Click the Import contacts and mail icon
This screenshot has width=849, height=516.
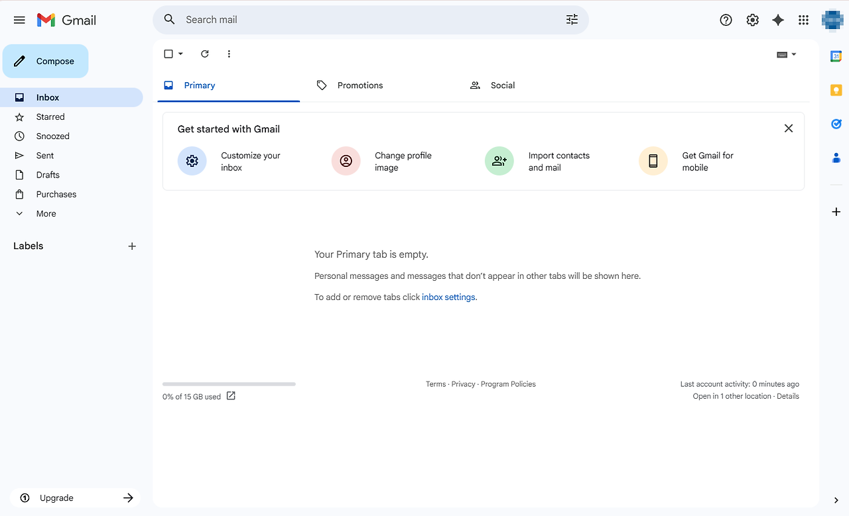point(499,161)
